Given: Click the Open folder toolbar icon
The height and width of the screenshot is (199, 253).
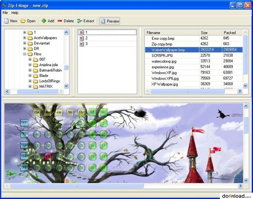Looking at the screenshot, I should click(x=23, y=21).
